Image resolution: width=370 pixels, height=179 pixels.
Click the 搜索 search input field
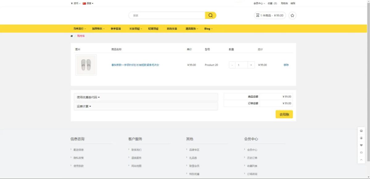167,15
